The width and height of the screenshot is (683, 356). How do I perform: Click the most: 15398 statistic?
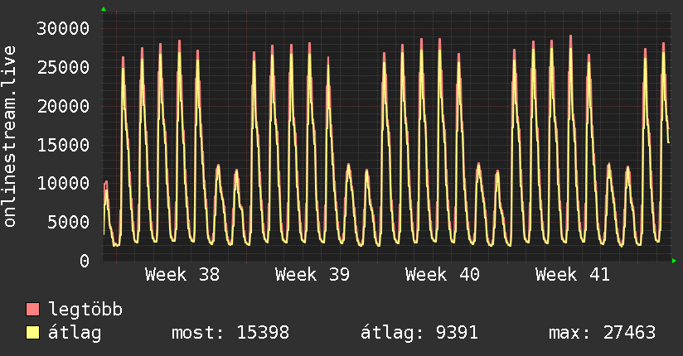coord(230,333)
